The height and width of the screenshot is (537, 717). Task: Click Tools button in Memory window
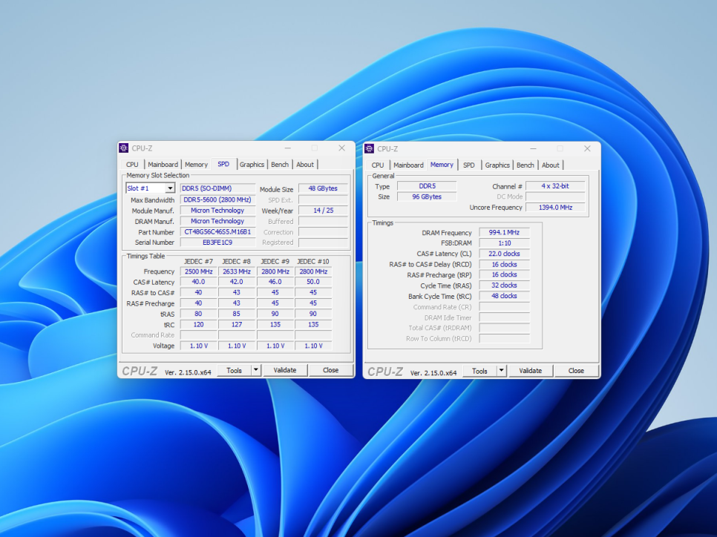tap(479, 371)
